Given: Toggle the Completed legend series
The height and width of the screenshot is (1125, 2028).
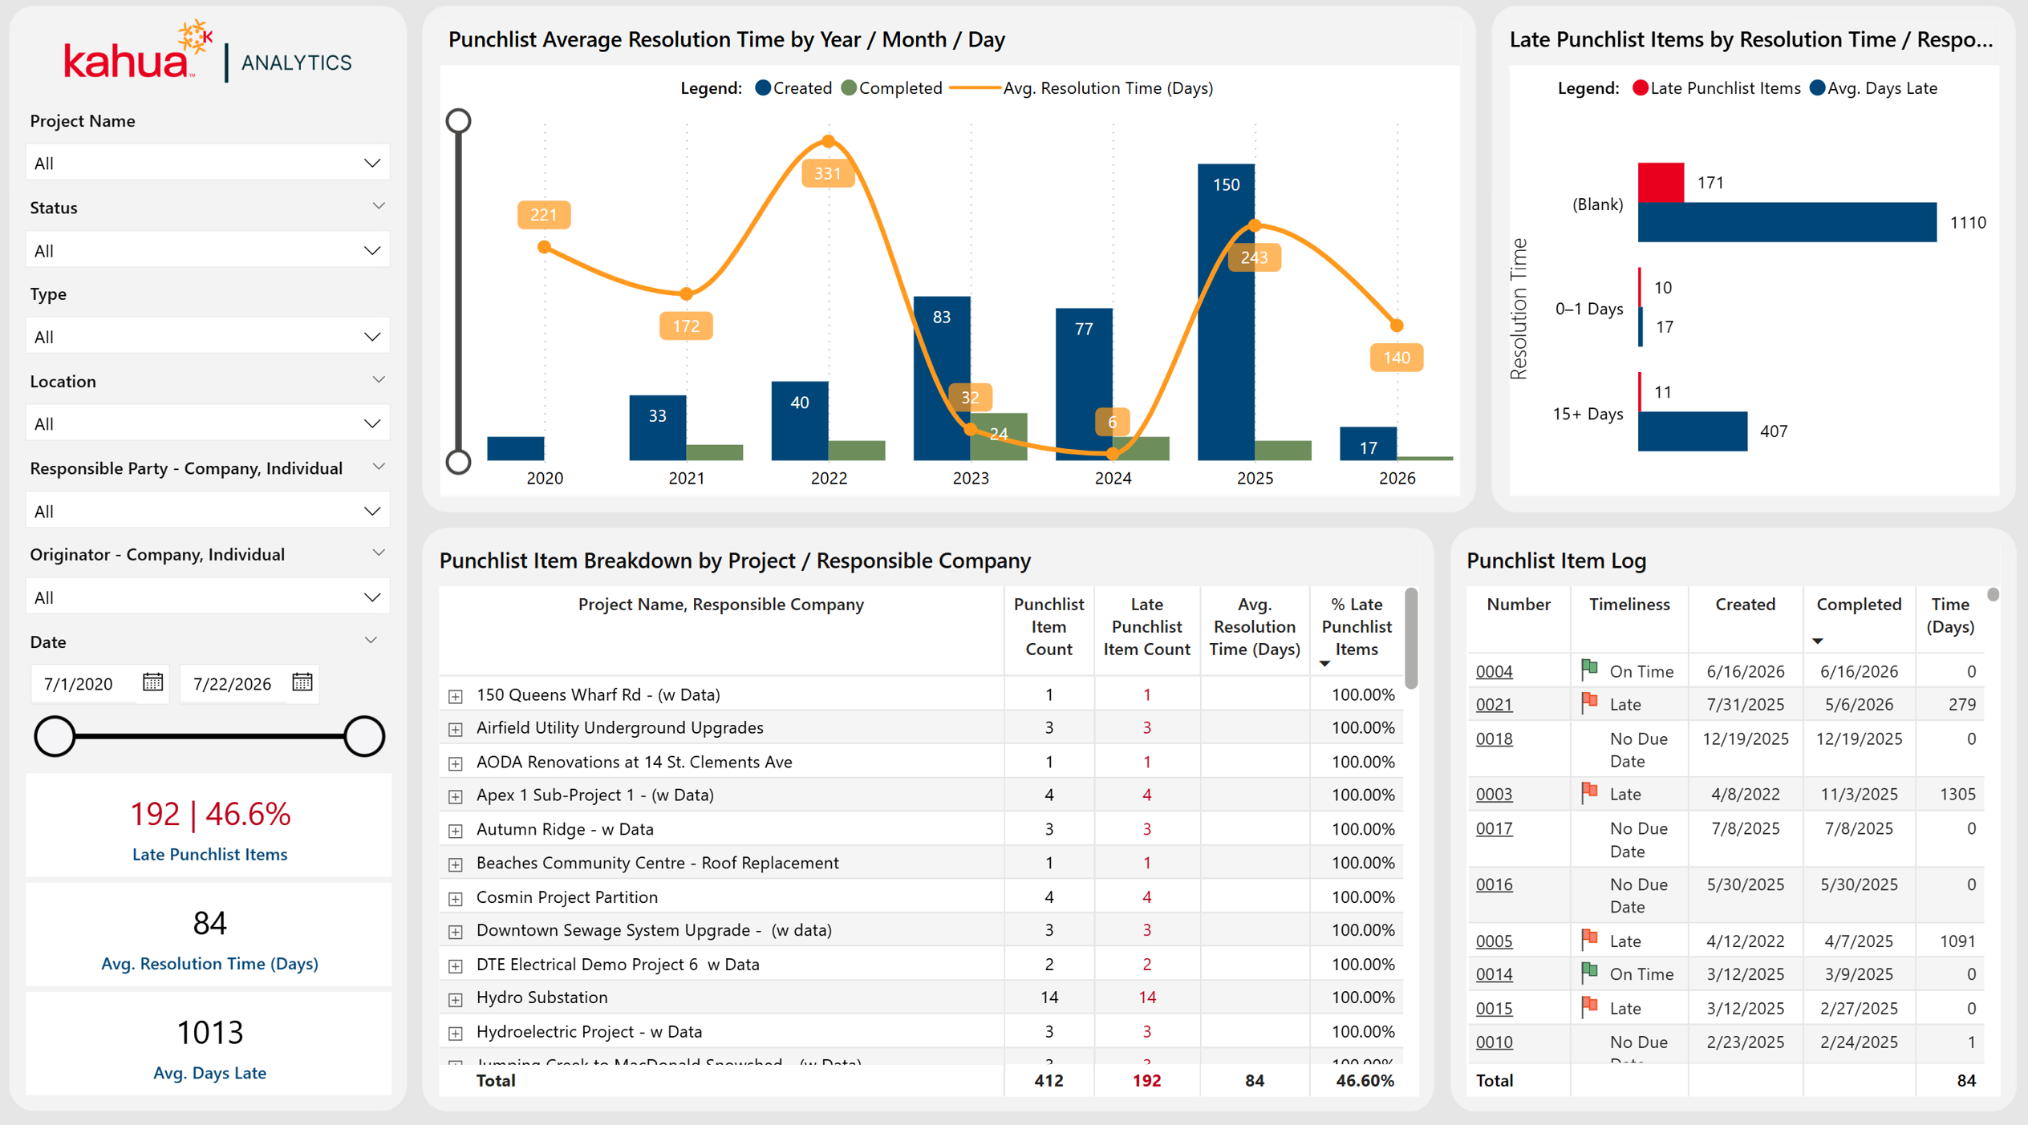Looking at the screenshot, I should tap(891, 88).
